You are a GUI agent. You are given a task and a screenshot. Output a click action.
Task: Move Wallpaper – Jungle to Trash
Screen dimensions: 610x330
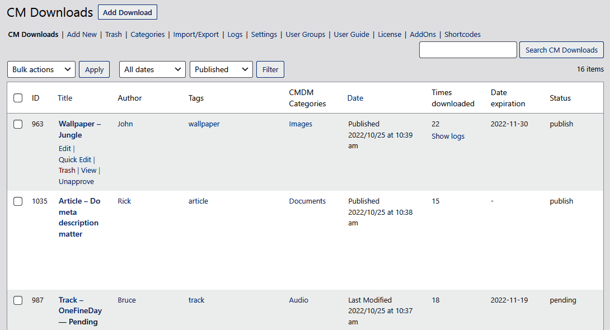[x=67, y=171]
